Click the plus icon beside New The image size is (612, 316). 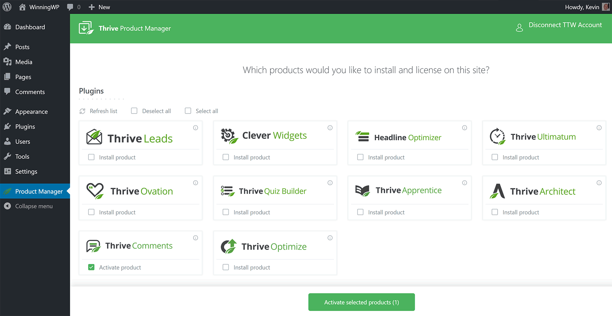pyautogui.click(x=91, y=7)
